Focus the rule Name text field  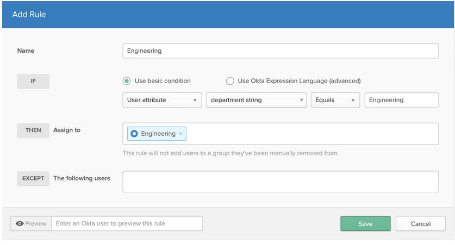(281, 51)
